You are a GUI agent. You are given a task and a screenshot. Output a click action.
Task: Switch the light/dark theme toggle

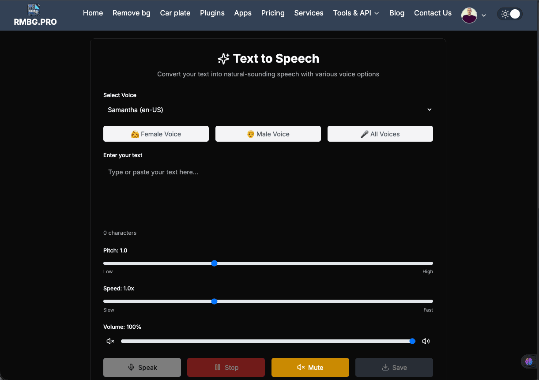coord(510,14)
